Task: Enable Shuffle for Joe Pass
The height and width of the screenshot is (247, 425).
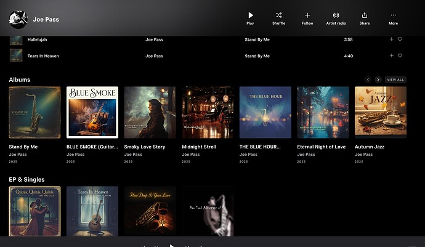Action: (x=278, y=15)
